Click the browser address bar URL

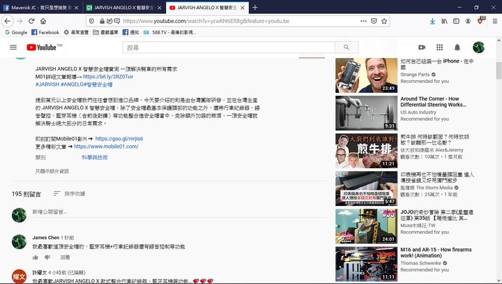point(206,21)
